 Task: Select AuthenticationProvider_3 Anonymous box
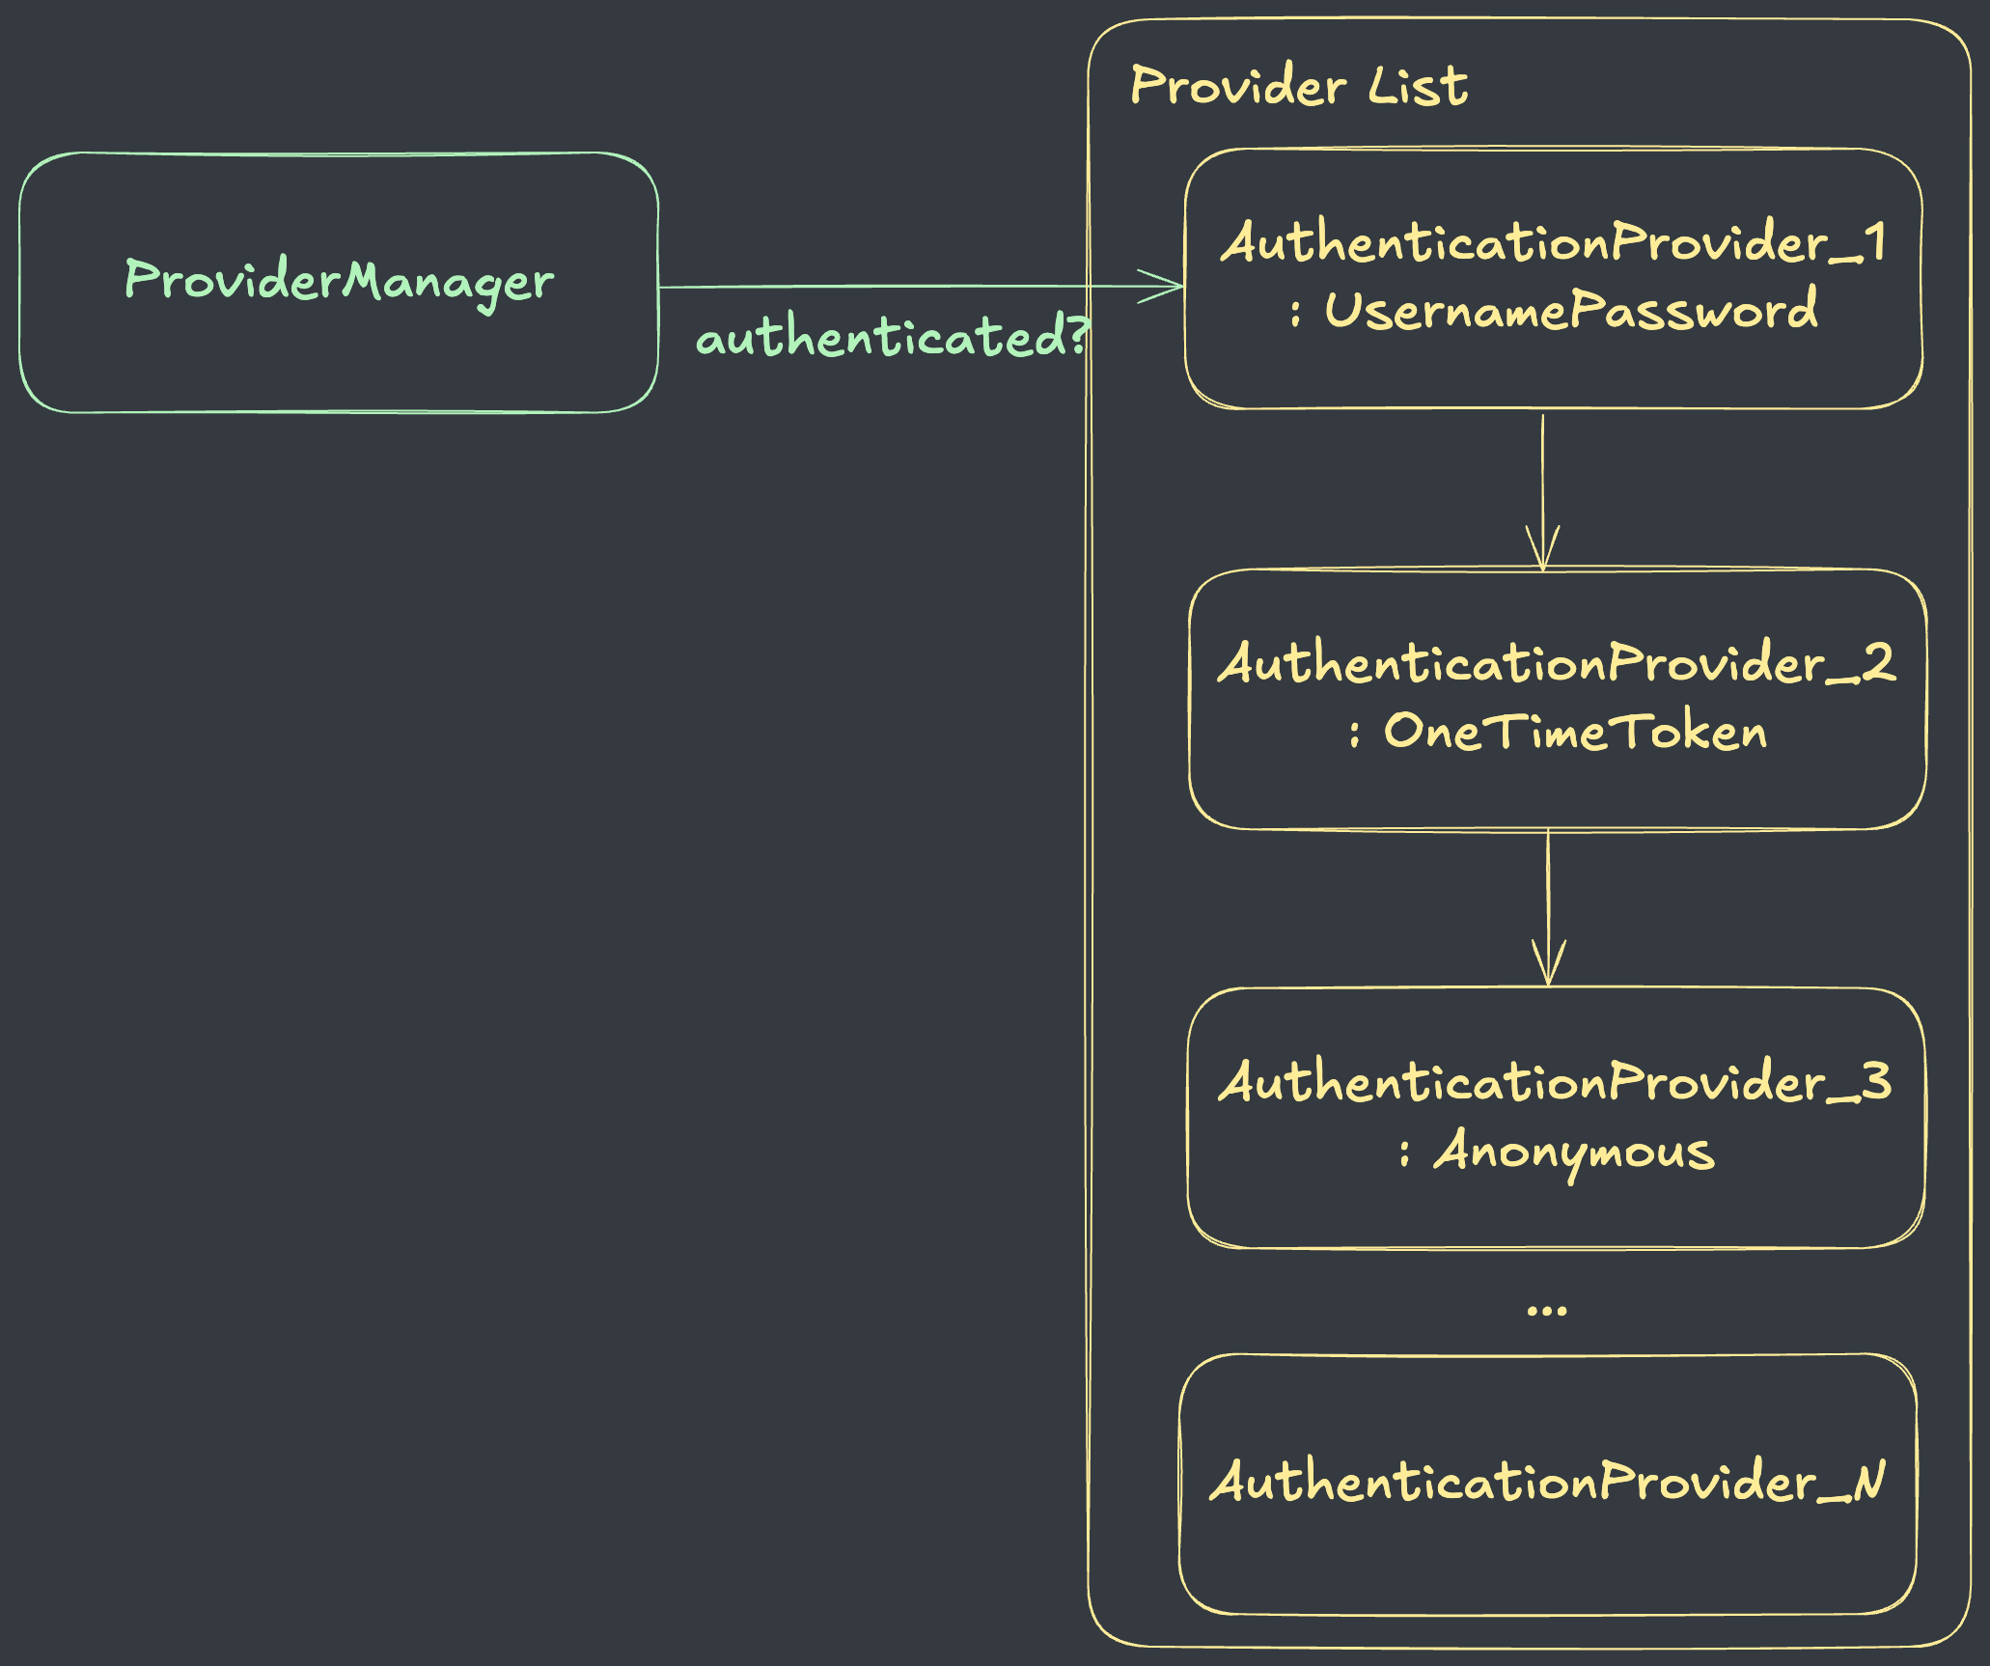pyautogui.click(x=1556, y=1118)
